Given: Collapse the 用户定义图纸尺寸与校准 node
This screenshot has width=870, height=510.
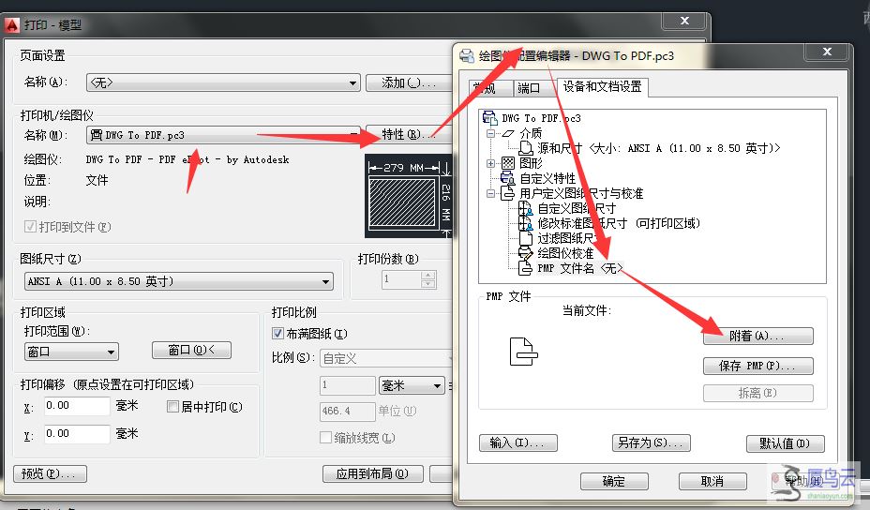Looking at the screenshot, I should [490, 193].
